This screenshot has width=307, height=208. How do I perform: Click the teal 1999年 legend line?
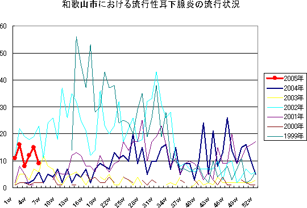point(275,136)
